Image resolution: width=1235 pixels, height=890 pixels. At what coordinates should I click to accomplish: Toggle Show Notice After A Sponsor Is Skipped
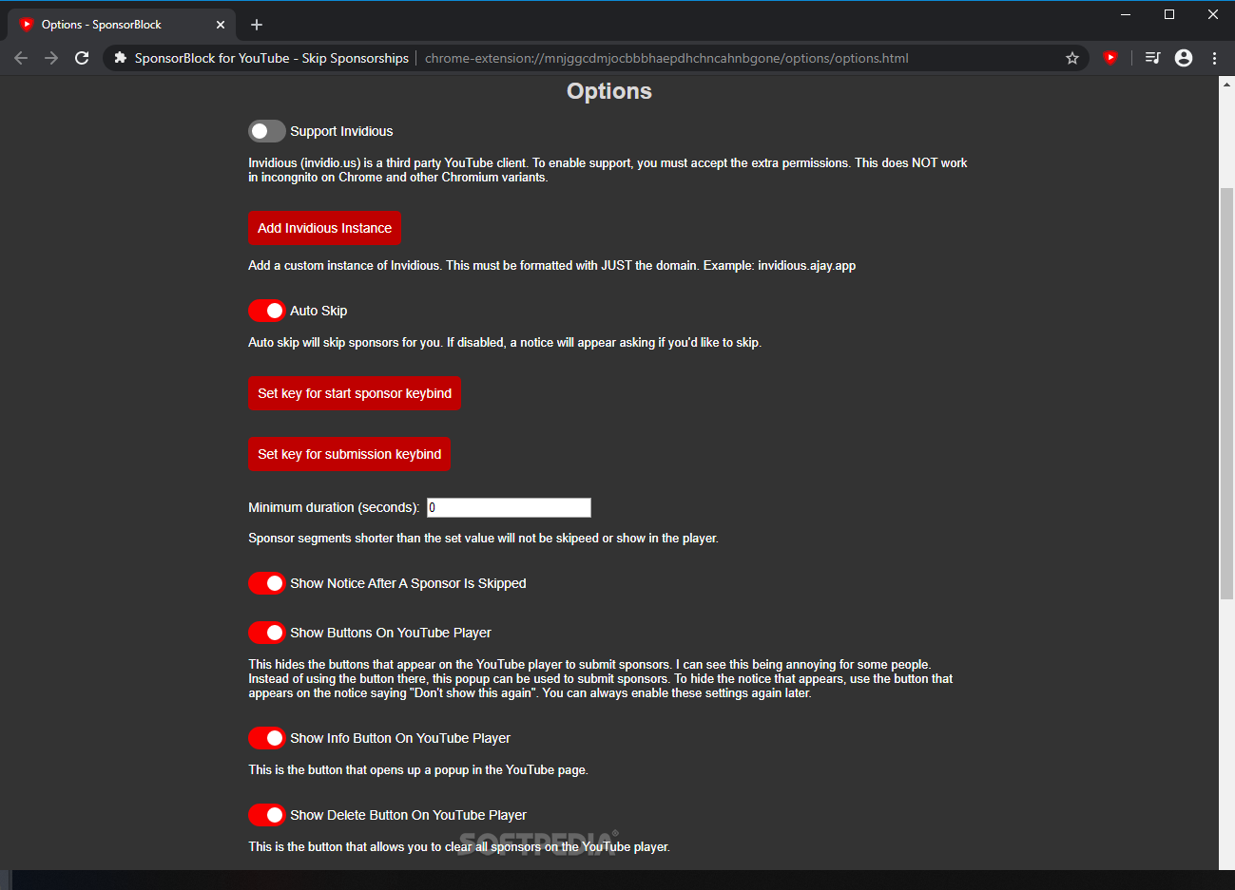point(267,583)
